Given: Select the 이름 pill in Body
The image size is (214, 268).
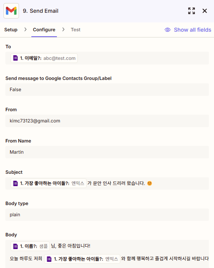Looking at the screenshot, I should (x=30, y=246).
